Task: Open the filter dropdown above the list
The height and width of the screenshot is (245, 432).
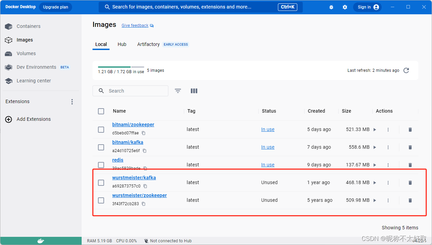Action: [x=178, y=91]
